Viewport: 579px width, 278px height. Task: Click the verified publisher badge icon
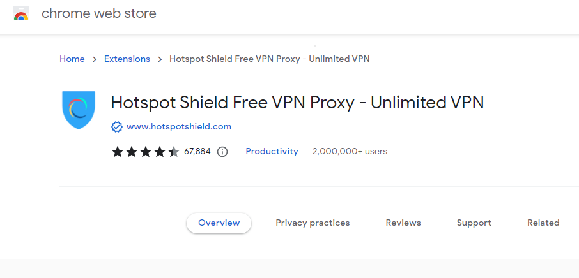click(x=117, y=127)
